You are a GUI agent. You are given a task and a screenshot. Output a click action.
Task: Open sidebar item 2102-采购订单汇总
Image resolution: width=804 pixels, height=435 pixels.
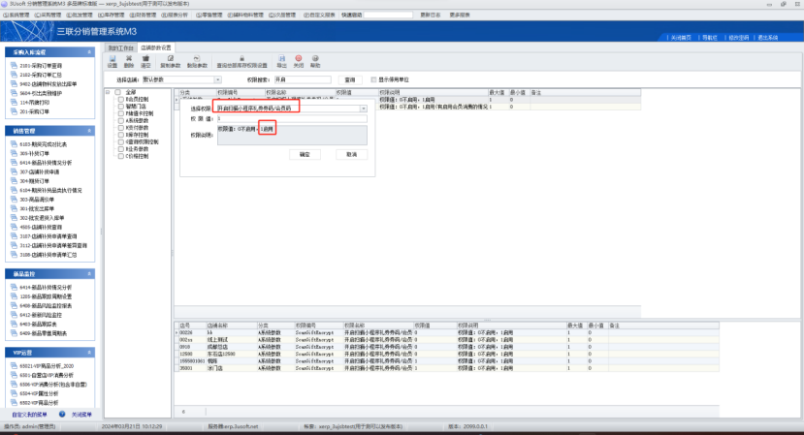[41, 75]
